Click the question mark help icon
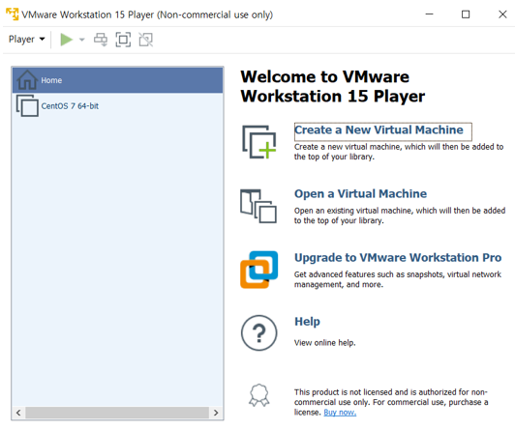The height and width of the screenshot is (430, 515). 259,333
